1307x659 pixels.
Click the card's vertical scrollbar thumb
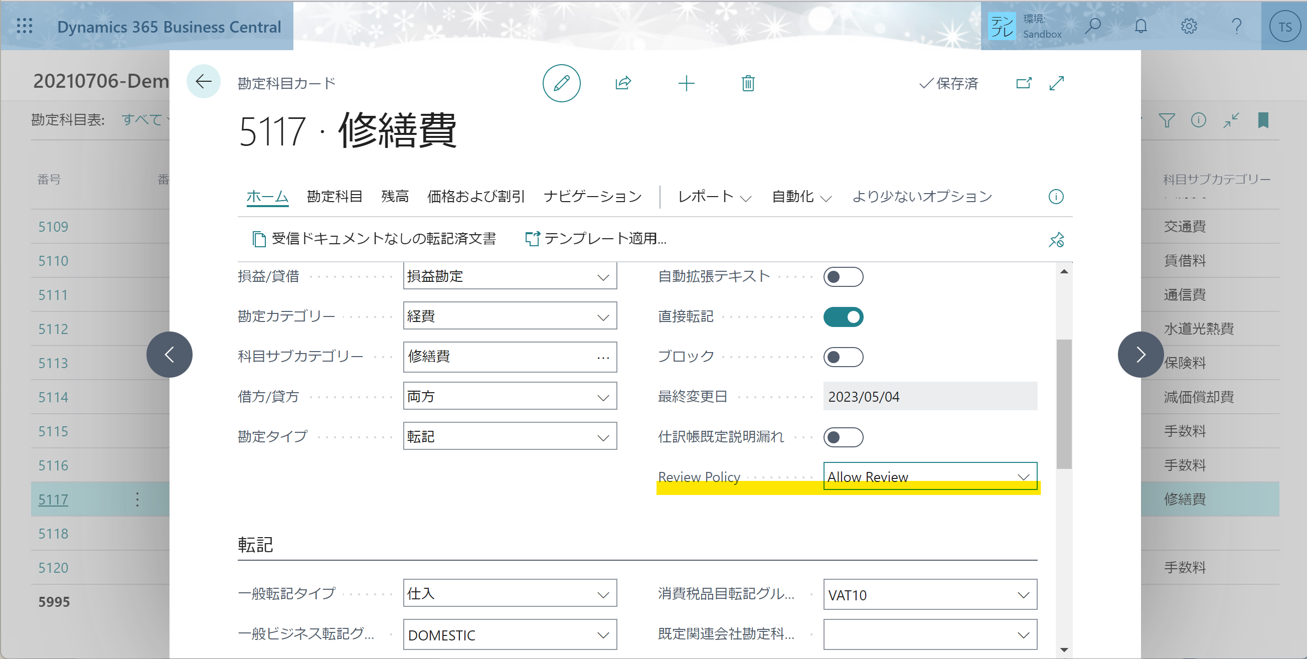(1064, 404)
